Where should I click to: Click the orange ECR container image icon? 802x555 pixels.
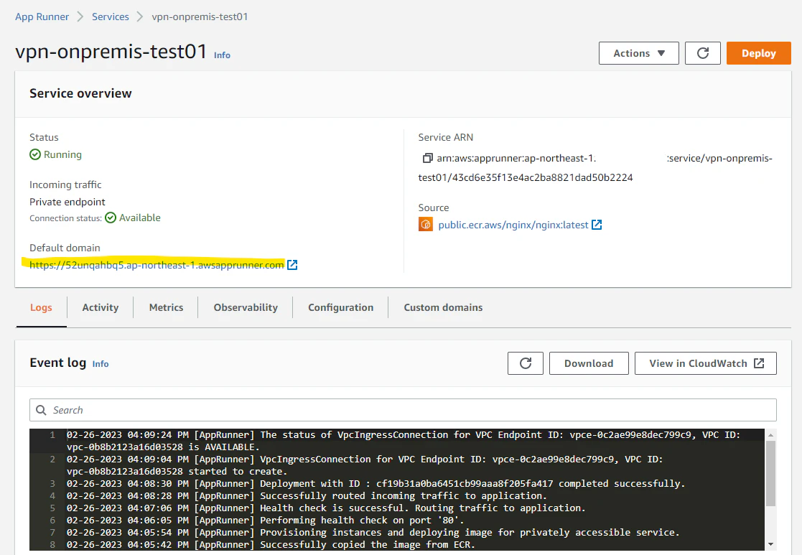click(426, 225)
